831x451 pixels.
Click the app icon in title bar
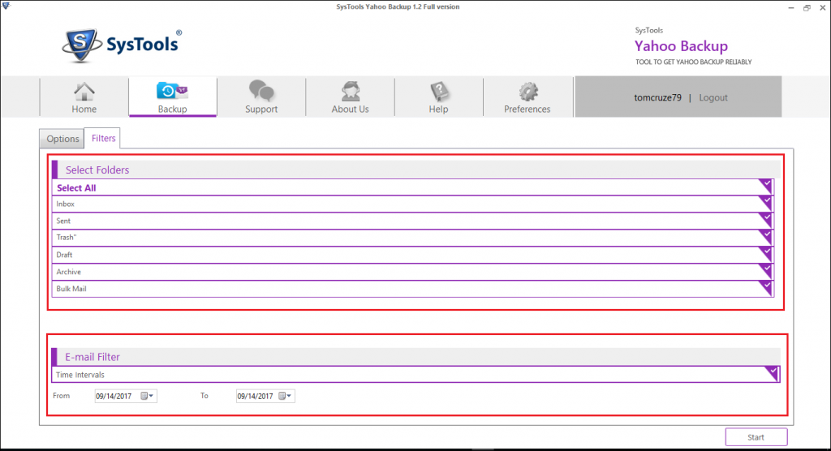[6, 6]
